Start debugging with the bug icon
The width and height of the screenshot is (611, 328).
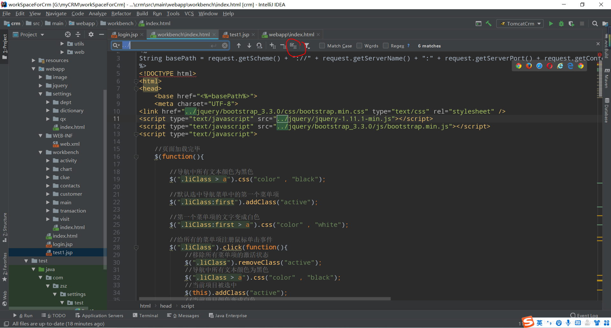tap(561, 24)
